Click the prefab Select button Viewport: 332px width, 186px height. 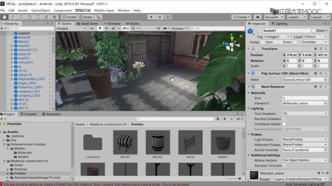tap(288, 42)
